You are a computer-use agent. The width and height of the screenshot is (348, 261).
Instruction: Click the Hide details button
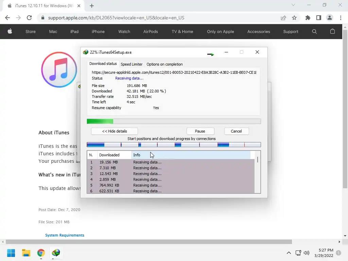114,131
